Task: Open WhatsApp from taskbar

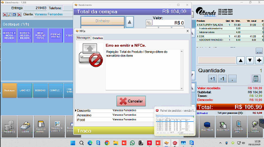Action: (132, 143)
